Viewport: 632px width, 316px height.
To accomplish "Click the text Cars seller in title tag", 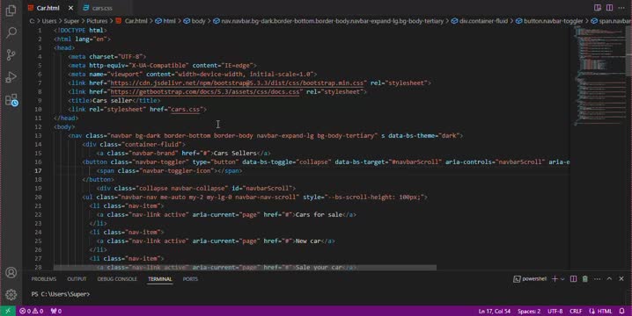I will tap(112, 101).
